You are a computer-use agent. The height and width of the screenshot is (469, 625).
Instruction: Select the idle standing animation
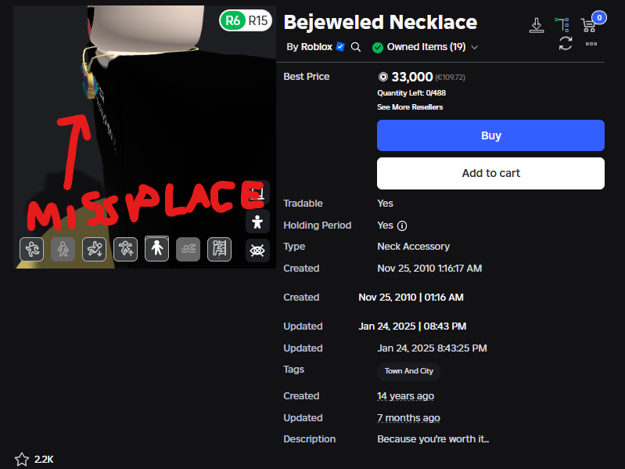click(156, 248)
